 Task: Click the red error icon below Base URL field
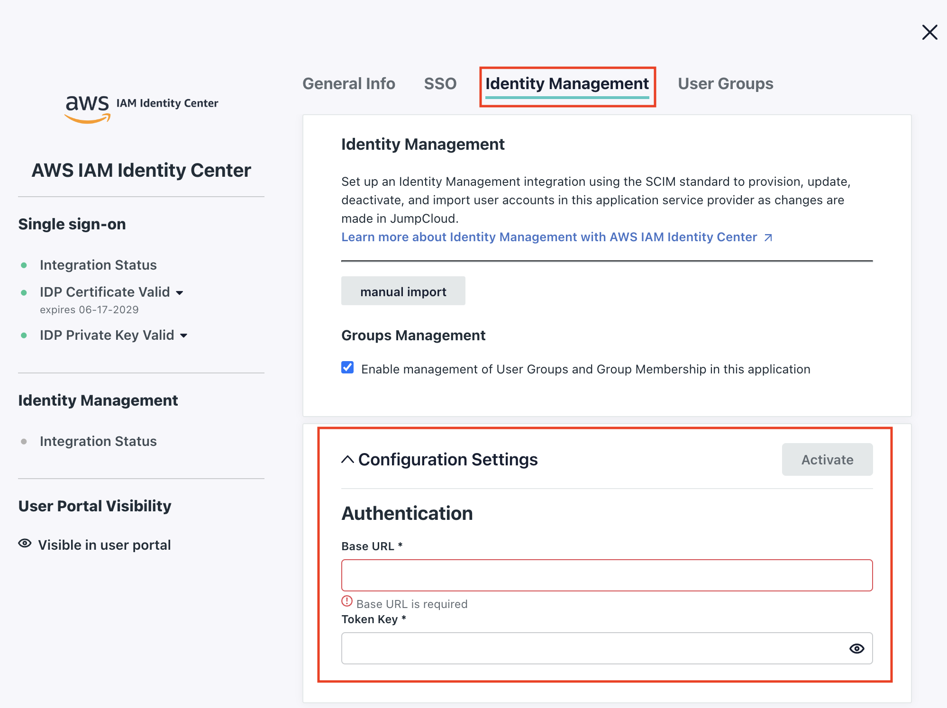[346, 602]
